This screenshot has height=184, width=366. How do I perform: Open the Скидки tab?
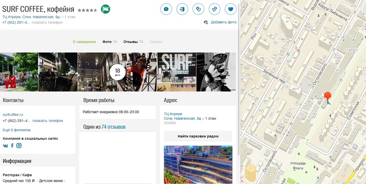point(156,42)
